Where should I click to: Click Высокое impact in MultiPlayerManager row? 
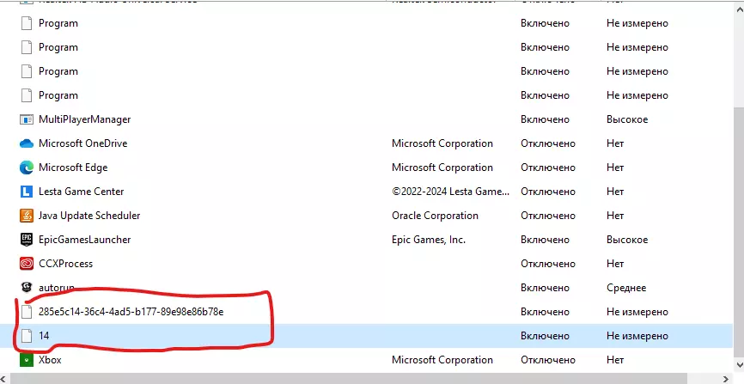point(627,119)
